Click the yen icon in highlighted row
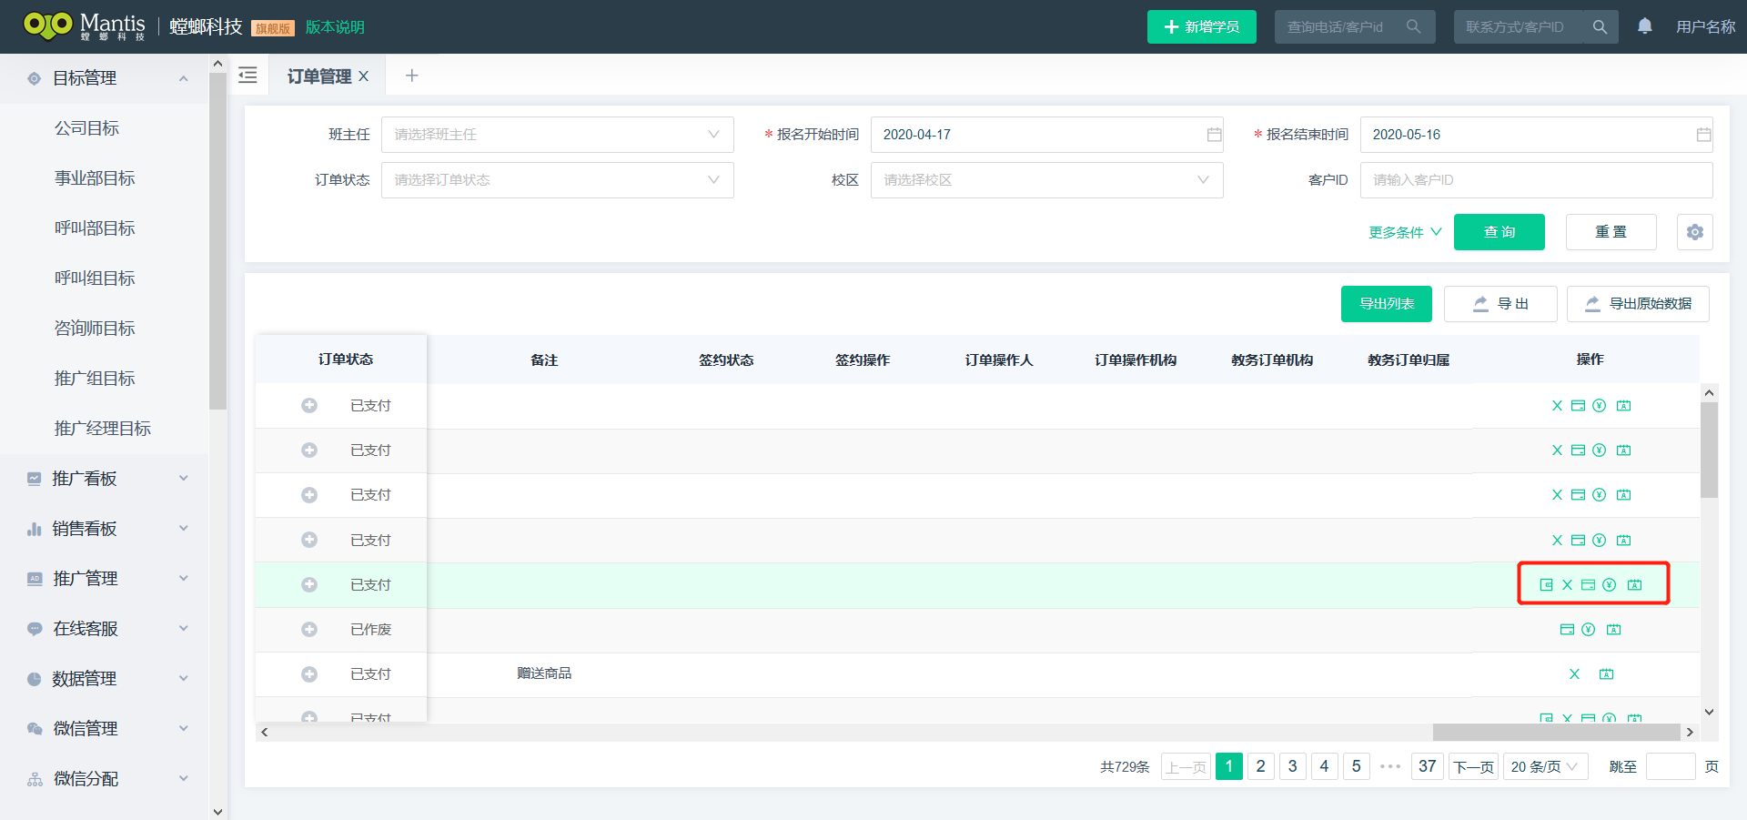The height and width of the screenshot is (820, 1747). [x=1609, y=584]
